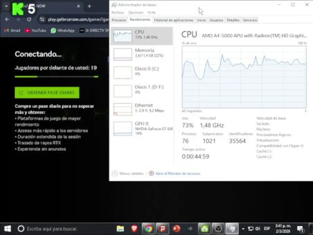Click the 76 processes value
This screenshot has height=235, width=313.
[185, 141]
